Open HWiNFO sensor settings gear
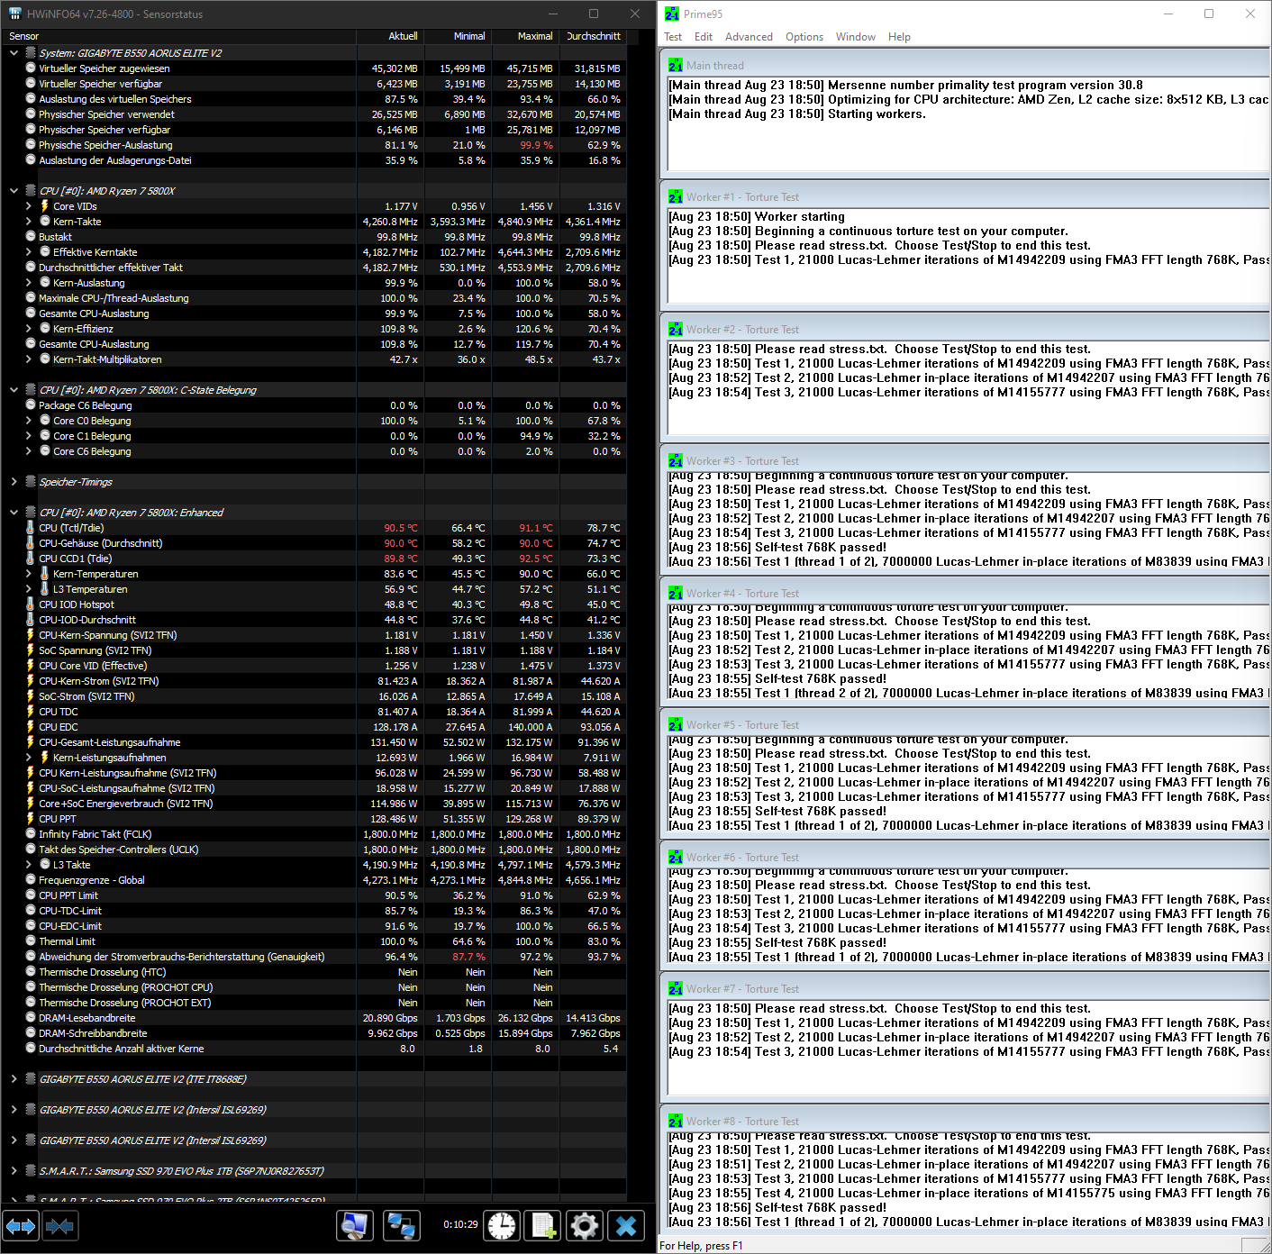 584,1226
